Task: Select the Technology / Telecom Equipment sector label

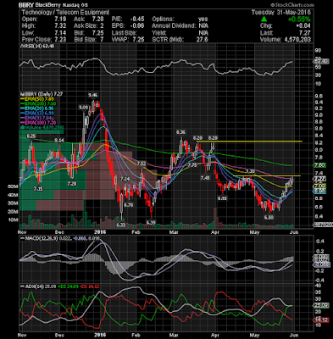Action: tap(65, 13)
